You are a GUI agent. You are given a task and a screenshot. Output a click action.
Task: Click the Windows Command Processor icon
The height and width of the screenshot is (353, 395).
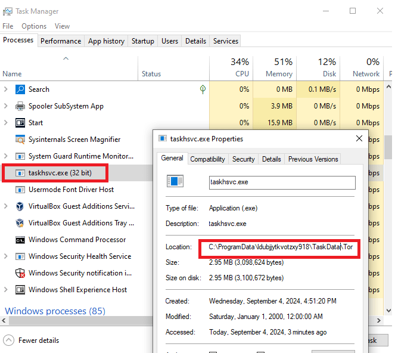pos(20,240)
